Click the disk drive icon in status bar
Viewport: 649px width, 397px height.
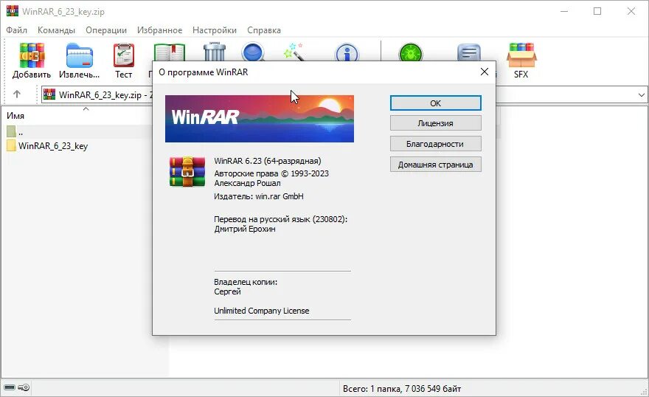(10, 387)
